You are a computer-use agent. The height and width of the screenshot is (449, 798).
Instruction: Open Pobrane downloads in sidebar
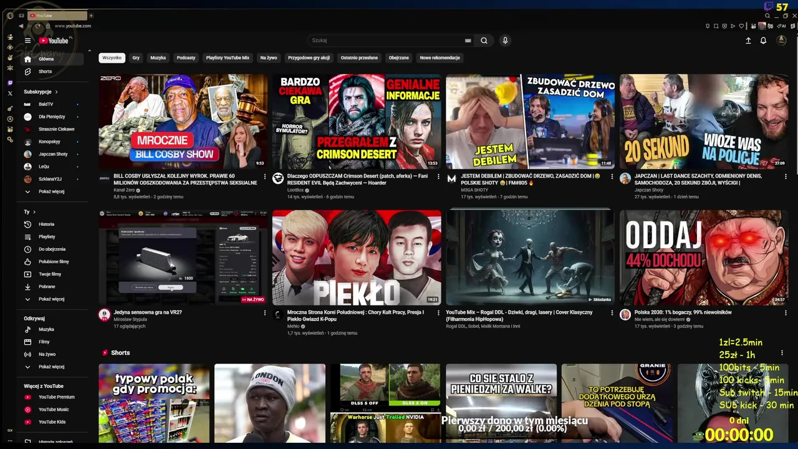pyautogui.click(x=52, y=287)
